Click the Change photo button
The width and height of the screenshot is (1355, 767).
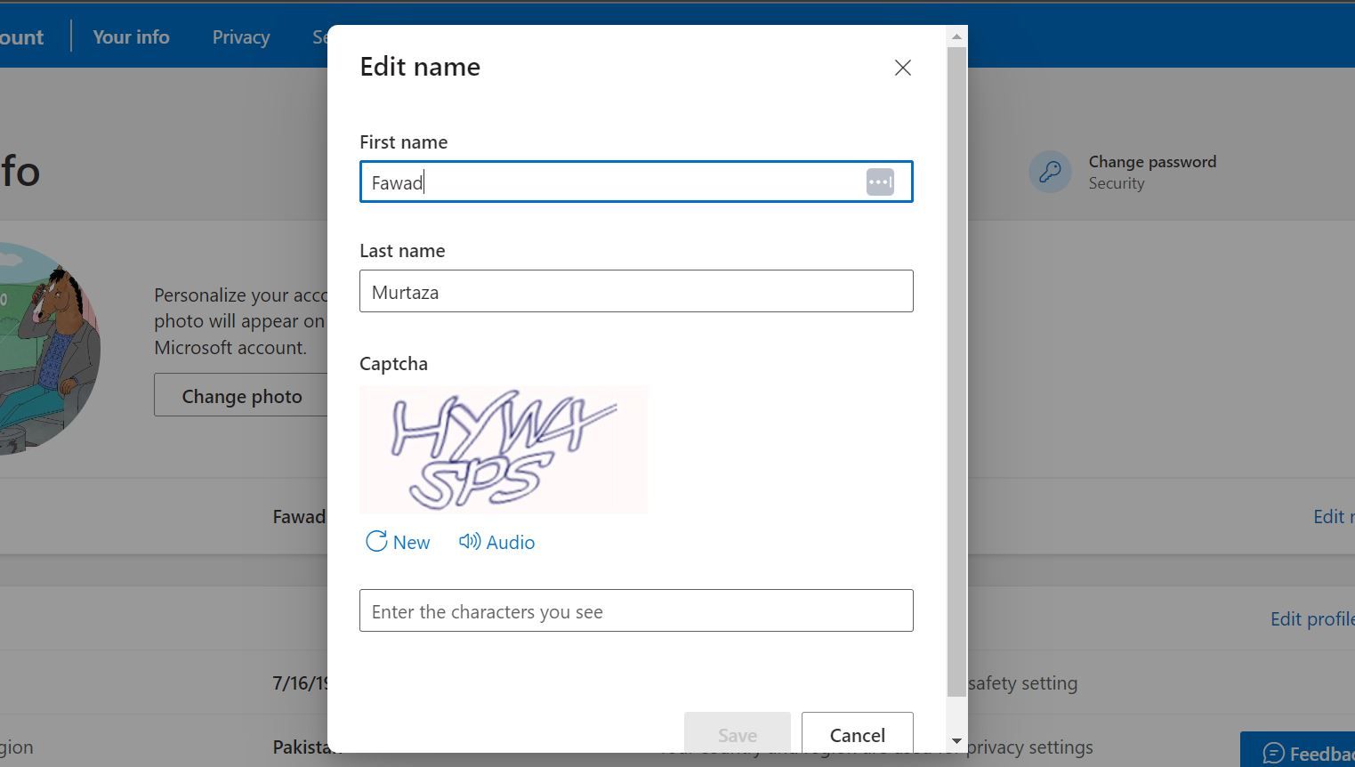click(x=242, y=395)
